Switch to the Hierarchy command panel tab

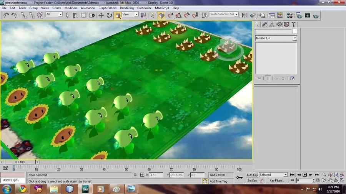[x=272, y=24]
